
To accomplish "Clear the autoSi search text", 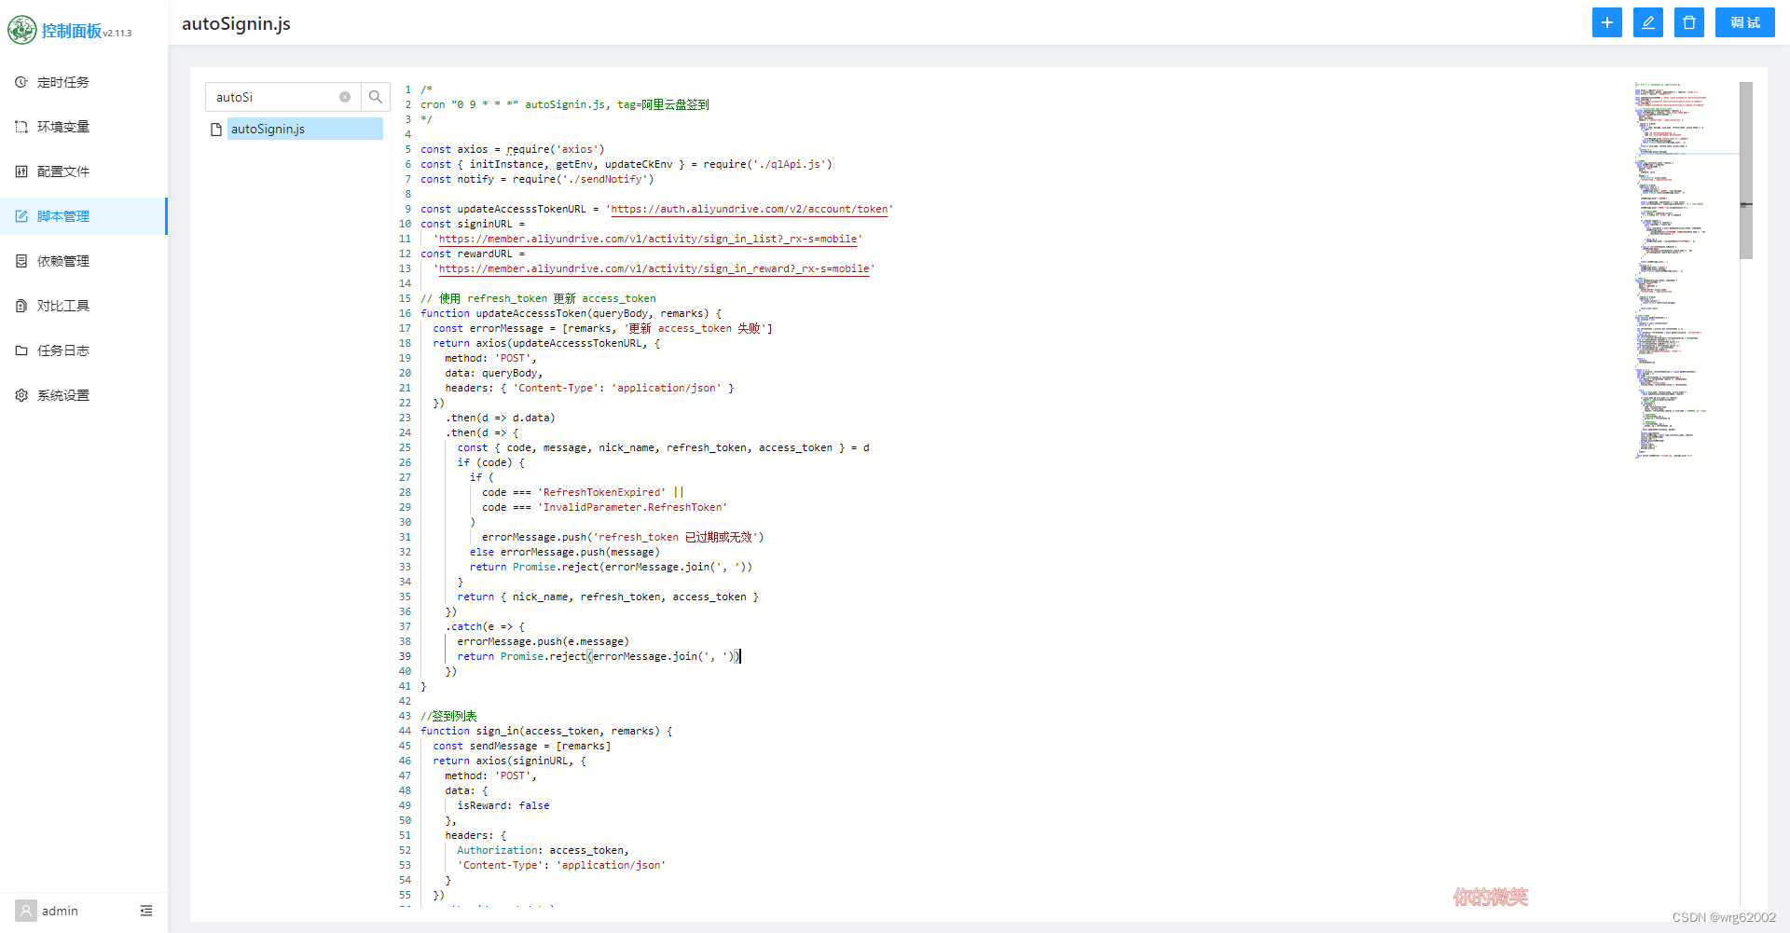I will point(345,97).
